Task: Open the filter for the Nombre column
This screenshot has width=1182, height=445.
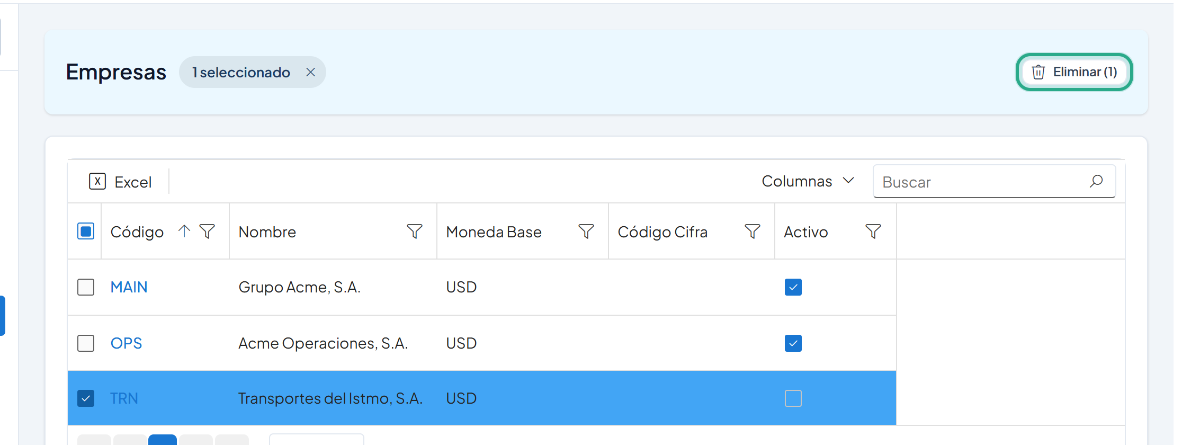Action: tap(415, 232)
